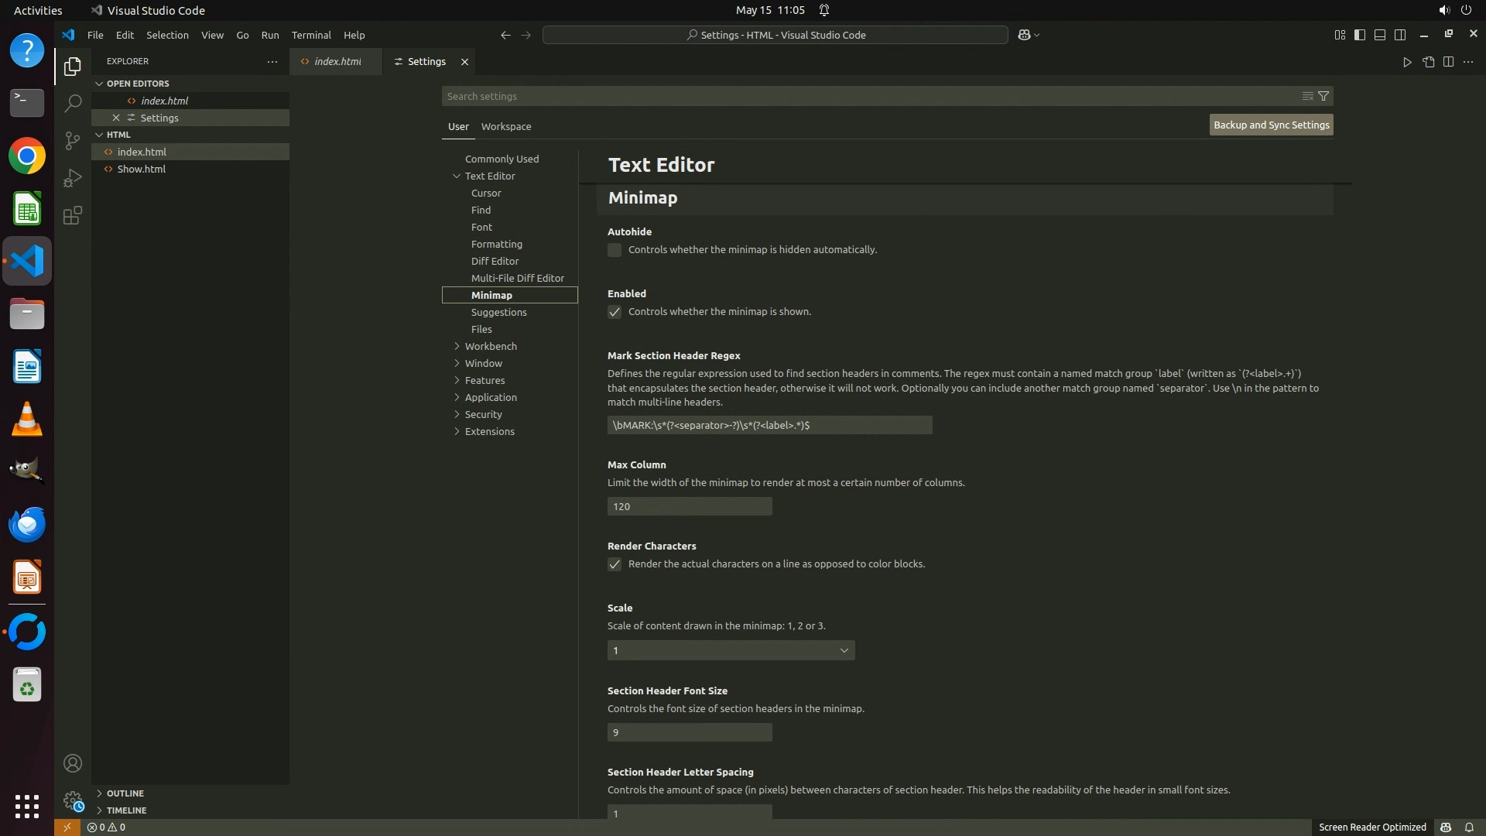Click the split editor right icon

pyautogui.click(x=1448, y=62)
